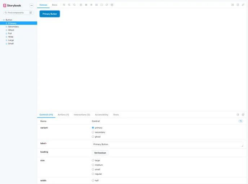Copy the story link with the link icon
Viewport: 248px width, 184px height.
(x=243, y=5)
